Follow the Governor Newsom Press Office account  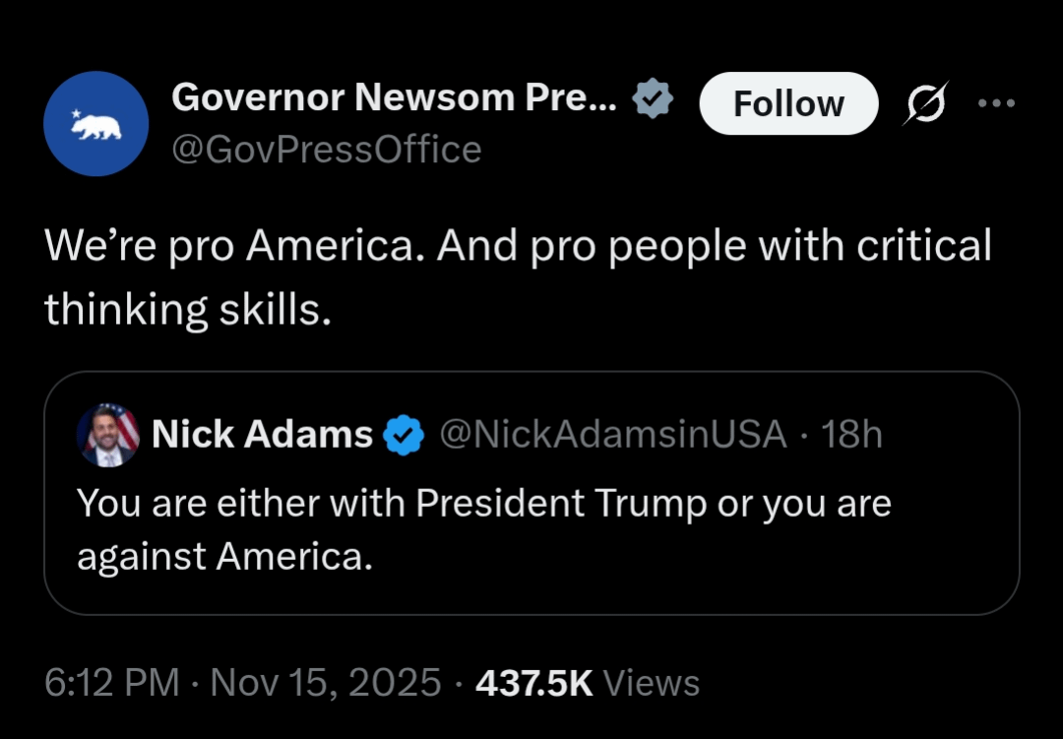[788, 103]
